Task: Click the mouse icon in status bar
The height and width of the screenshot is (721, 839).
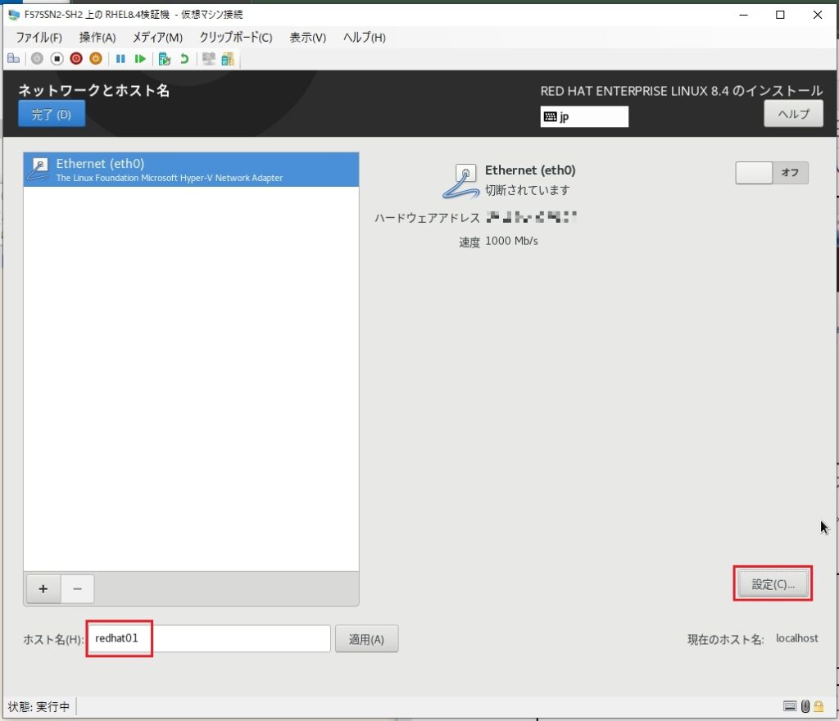Action: point(805,706)
